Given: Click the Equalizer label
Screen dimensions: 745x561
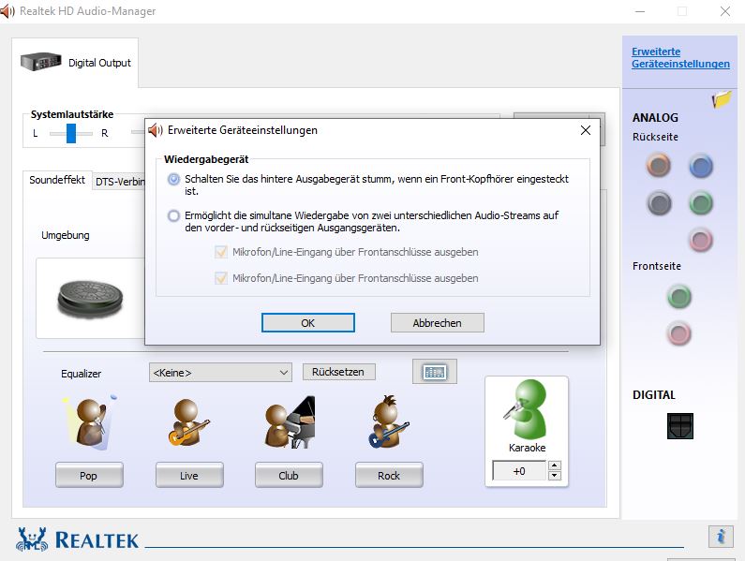Looking at the screenshot, I should coord(82,374).
